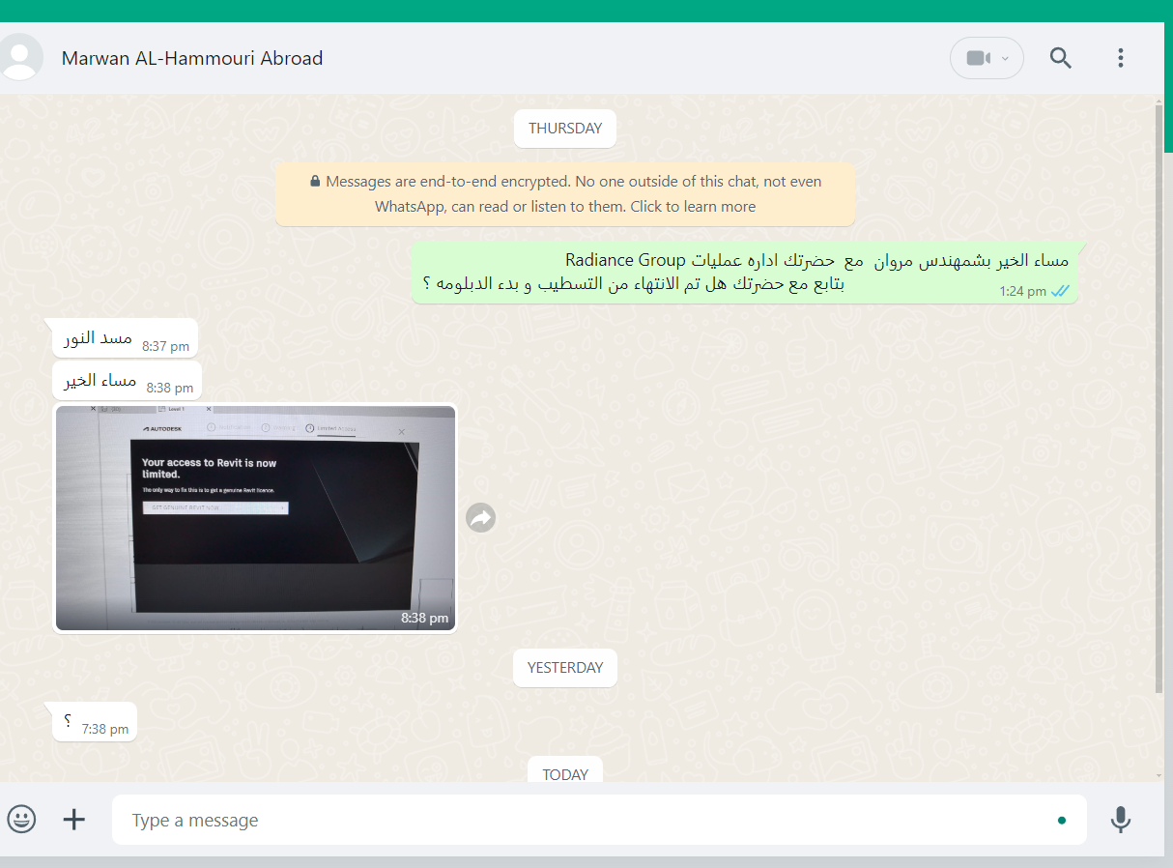The height and width of the screenshot is (868, 1173).
Task: Search within this chat
Action: point(1061,58)
